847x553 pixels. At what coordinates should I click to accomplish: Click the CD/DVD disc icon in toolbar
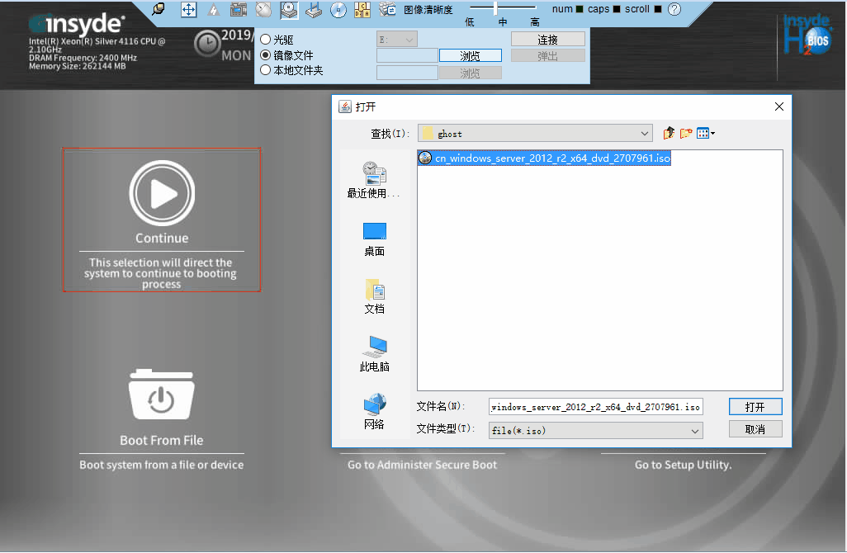338,10
